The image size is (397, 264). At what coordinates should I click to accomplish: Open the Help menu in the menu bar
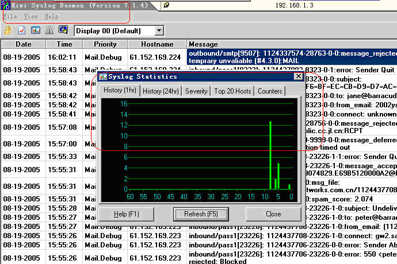[x=51, y=17]
